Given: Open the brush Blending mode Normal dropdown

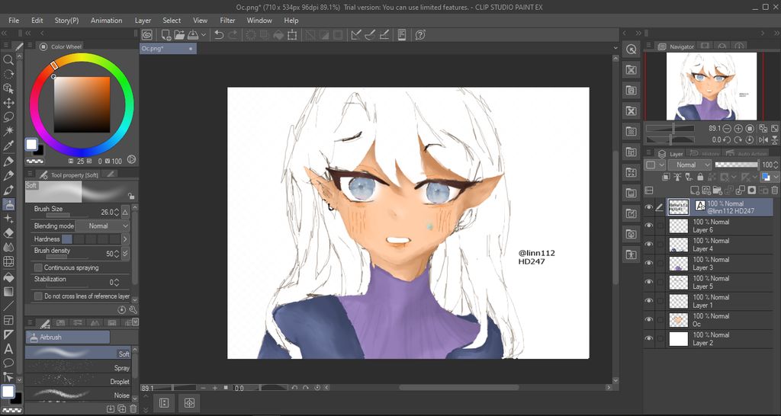Looking at the screenshot, I should coord(103,226).
